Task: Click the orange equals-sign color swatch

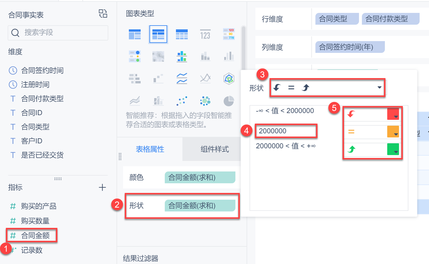Action: [393, 132]
